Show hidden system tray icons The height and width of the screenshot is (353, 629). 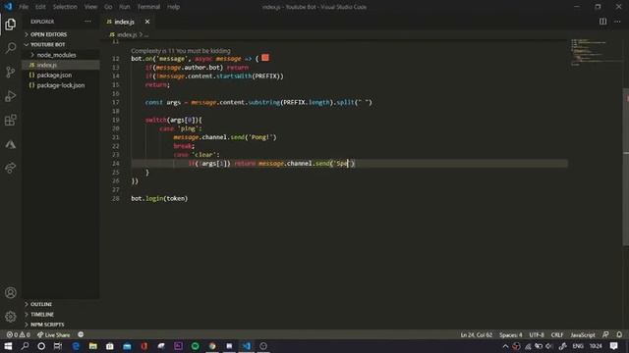[x=505, y=346]
